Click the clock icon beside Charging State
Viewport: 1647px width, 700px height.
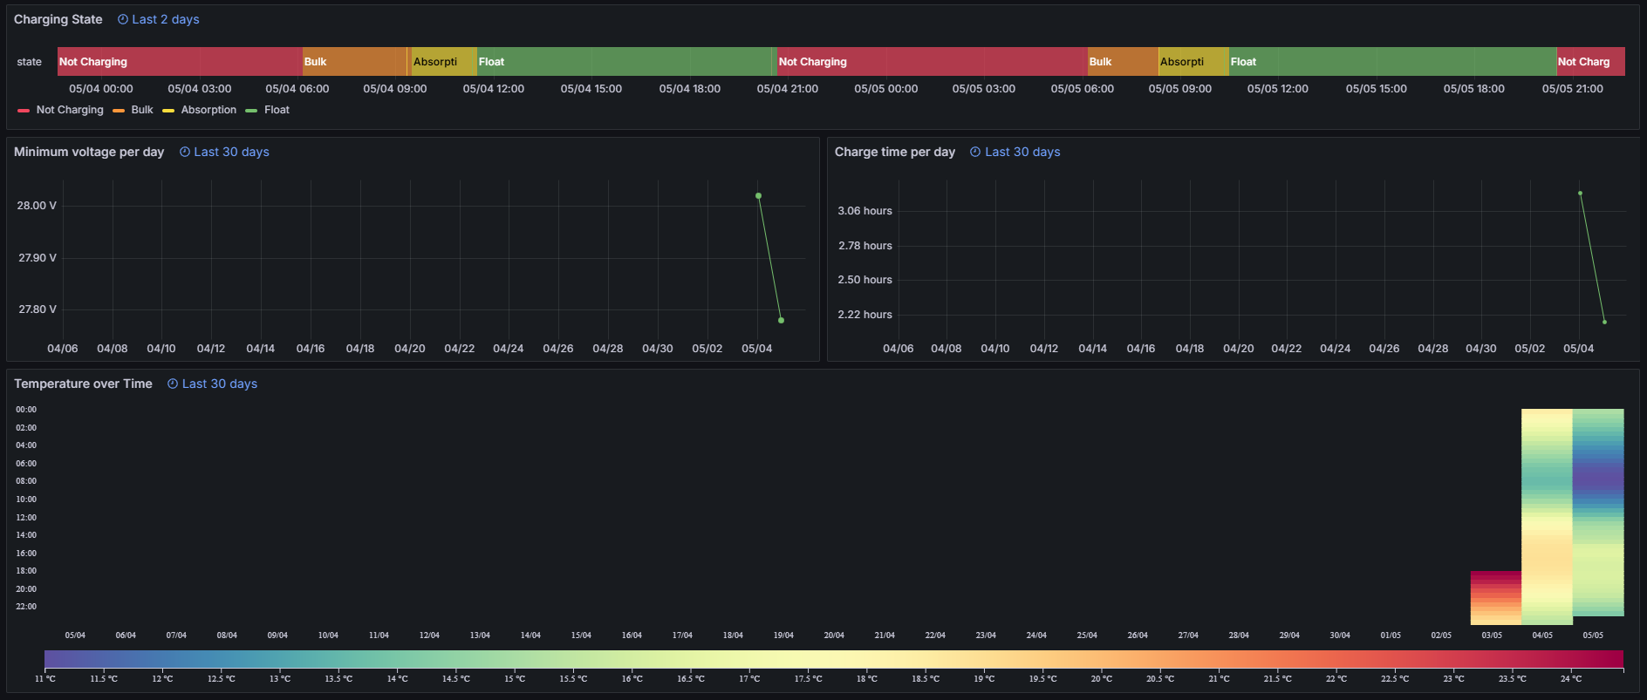pos(123,19)
